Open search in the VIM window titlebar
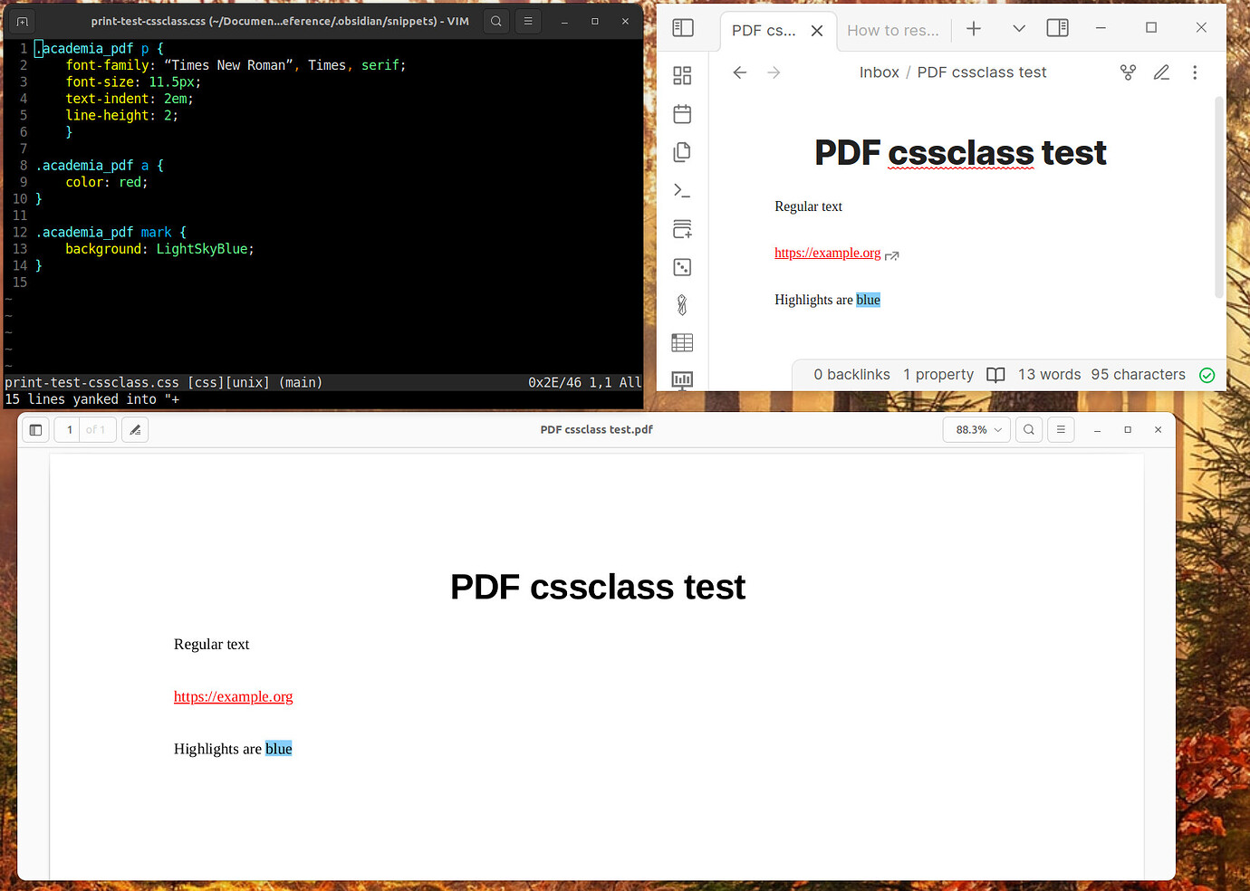 tap(495, 20)
